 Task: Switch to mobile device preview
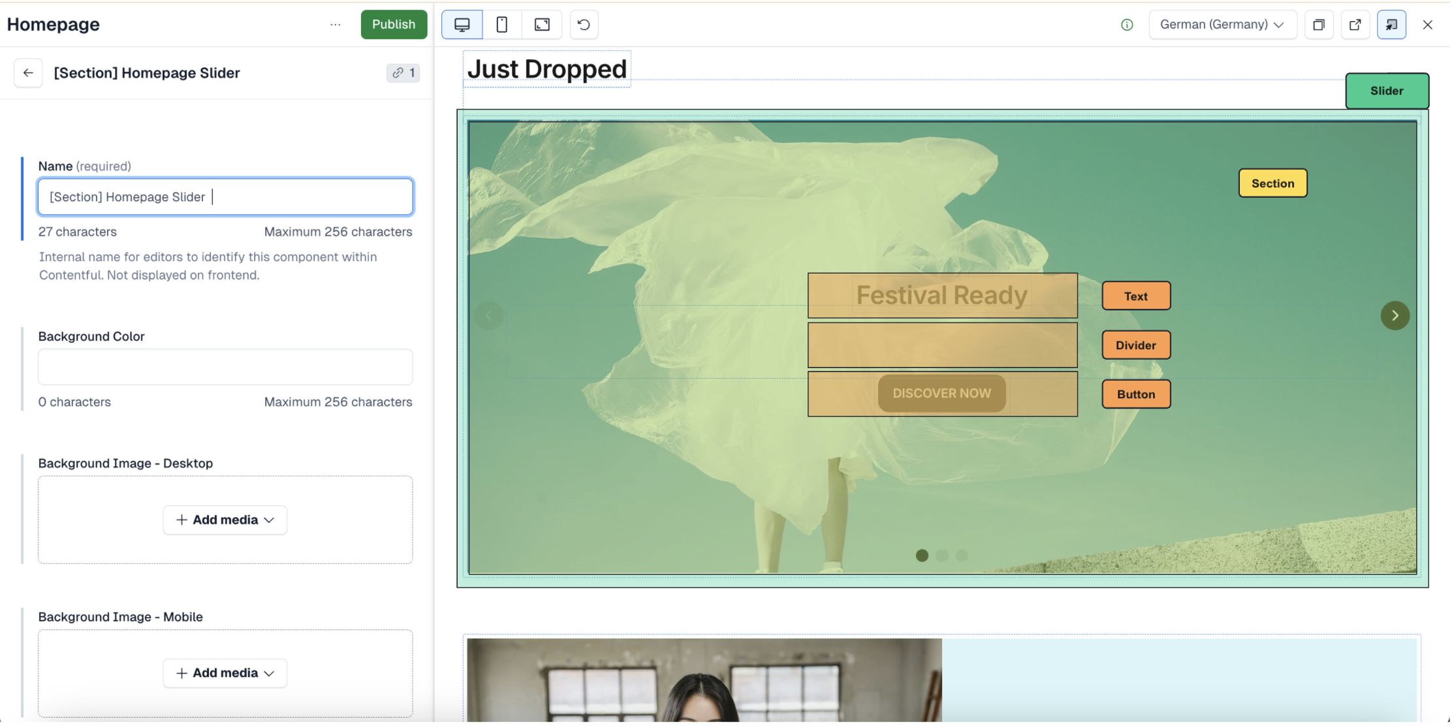point(501,25)
